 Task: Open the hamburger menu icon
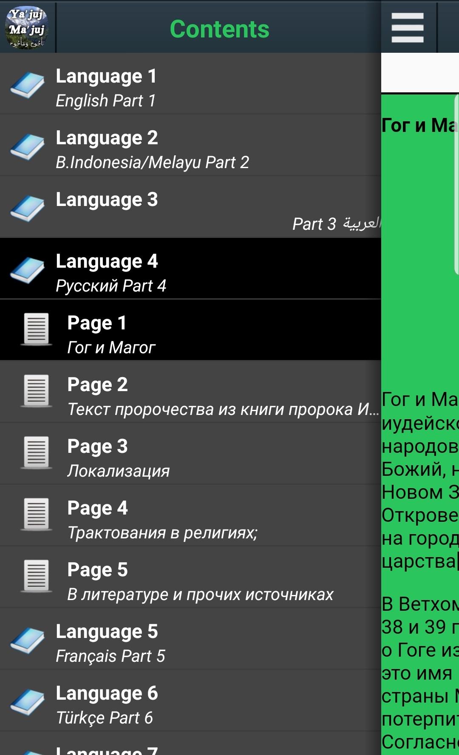pyautogui.click(x=408, y=28)
